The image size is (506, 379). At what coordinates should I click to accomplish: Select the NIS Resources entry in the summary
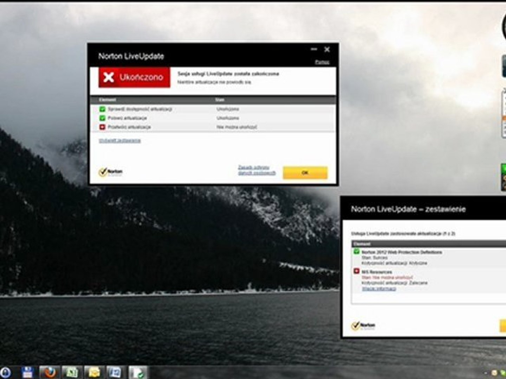377,272
